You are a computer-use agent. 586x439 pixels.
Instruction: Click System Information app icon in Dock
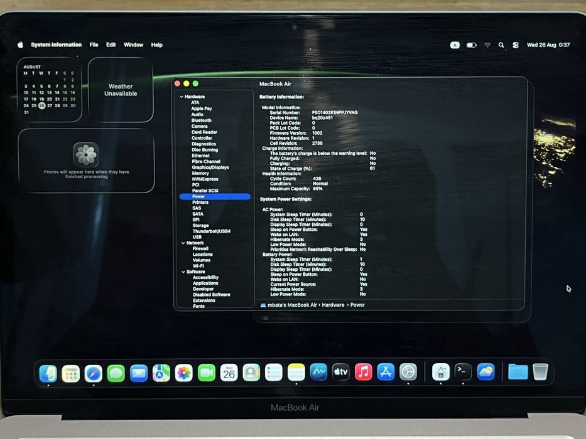[x=441, y=372]
